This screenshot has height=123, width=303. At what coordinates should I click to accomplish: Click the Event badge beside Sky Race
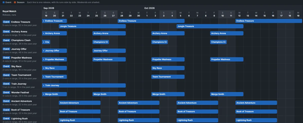tap(6, 66)
